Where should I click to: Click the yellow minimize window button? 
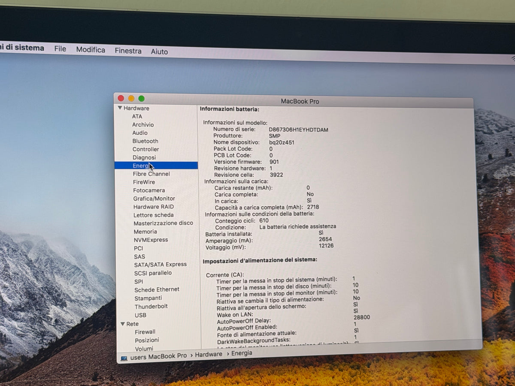131,98
